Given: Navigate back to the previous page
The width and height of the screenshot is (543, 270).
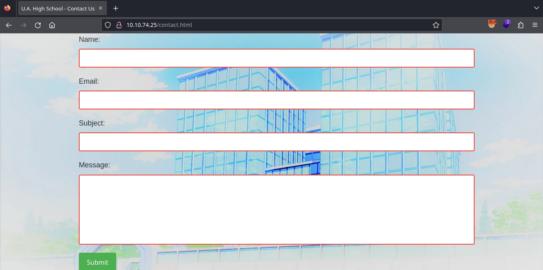Looking at the screenshot, I should 9,25.
